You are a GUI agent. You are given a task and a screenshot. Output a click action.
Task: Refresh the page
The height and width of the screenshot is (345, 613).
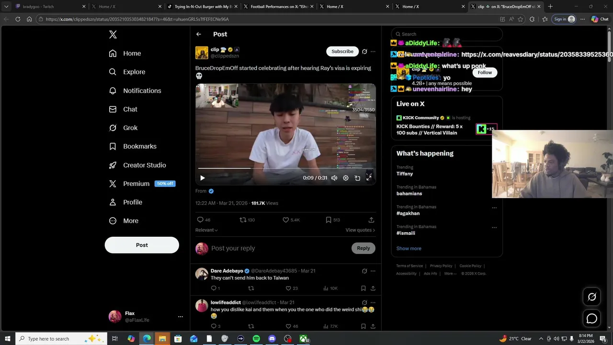(18, 19)
